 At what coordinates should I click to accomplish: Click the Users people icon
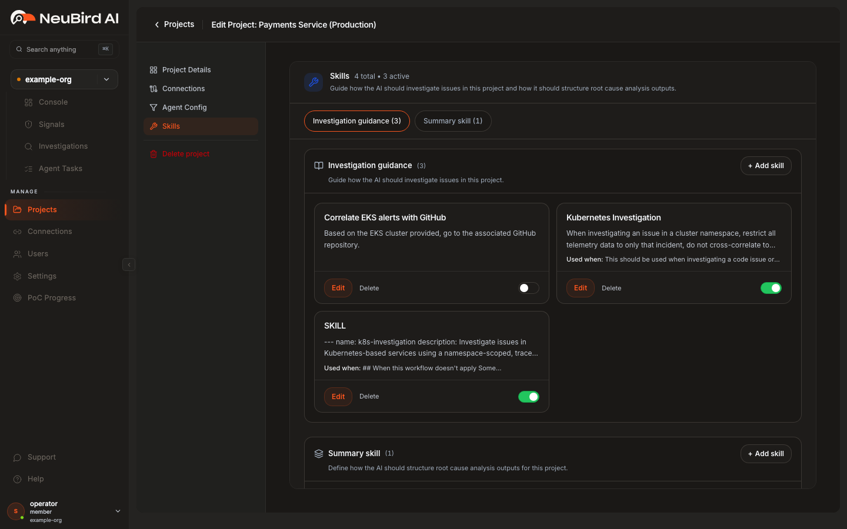pyautogui.click(x=17, y=254)
